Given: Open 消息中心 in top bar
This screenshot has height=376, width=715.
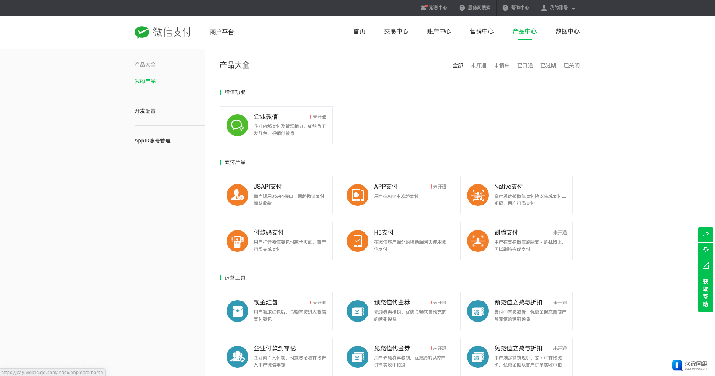Looking at the screenshot, I should click(x=434, y=8).
